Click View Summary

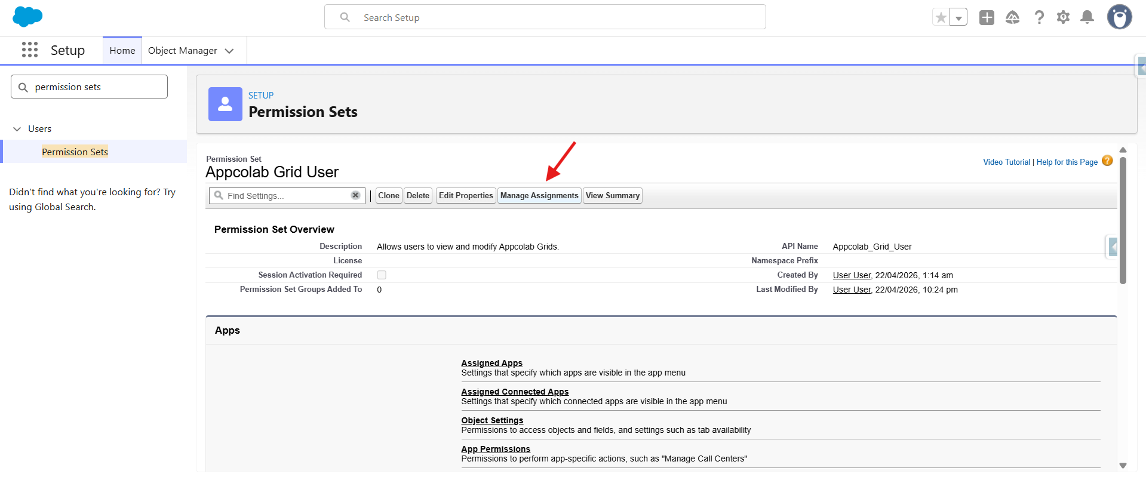pos(613,195)
